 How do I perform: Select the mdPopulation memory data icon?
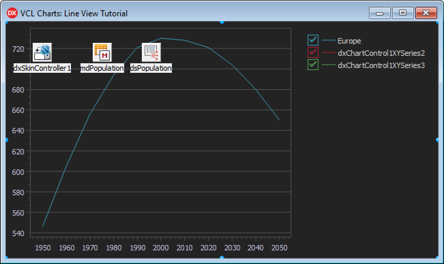tap(102, 52)
